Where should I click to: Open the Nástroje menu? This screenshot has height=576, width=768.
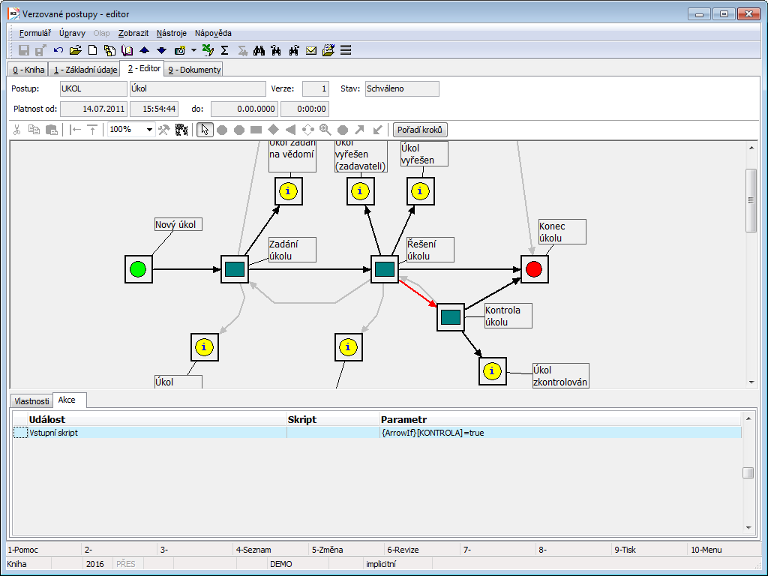[x=172, y=33]
